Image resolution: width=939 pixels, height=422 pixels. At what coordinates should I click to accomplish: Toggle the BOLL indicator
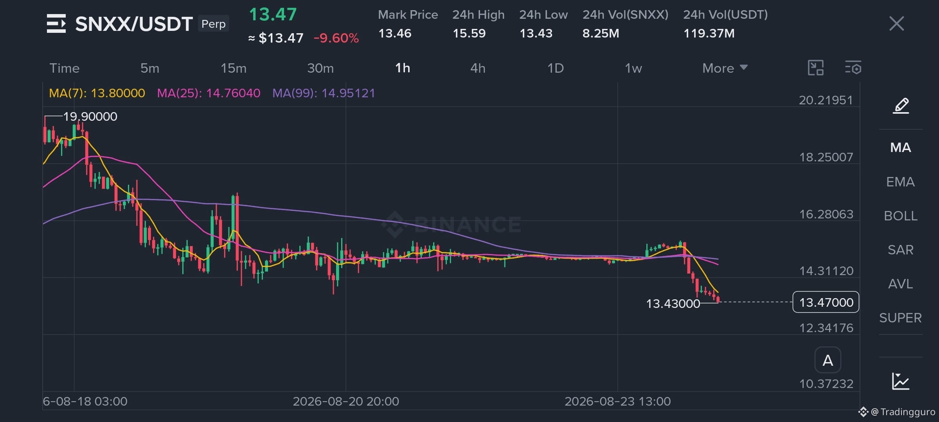[901, 216]
